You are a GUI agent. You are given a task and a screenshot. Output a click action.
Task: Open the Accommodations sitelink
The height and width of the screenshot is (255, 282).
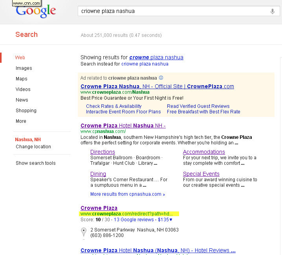coord(204,152)
